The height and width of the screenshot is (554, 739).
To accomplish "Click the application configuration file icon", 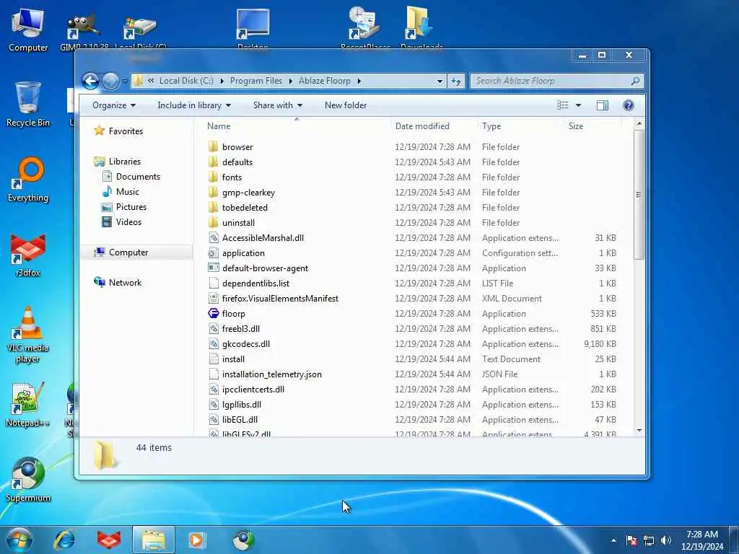I will [x=214, y=253].
